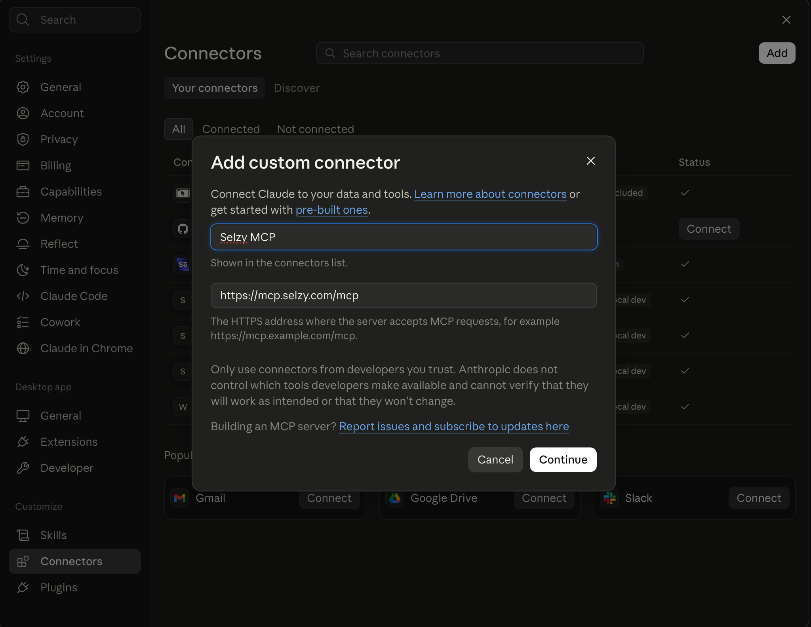
Task: Select the All filter tab
Action: [x=179, y=129]
